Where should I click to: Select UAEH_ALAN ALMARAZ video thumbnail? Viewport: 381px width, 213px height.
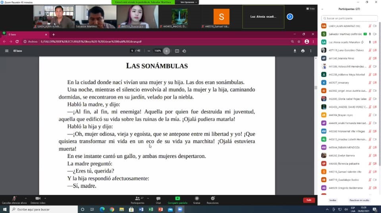pos(54,17)
